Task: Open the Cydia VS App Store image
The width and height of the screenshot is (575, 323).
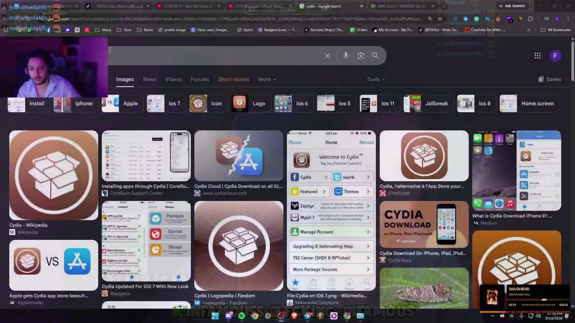Action: [53, 265]
